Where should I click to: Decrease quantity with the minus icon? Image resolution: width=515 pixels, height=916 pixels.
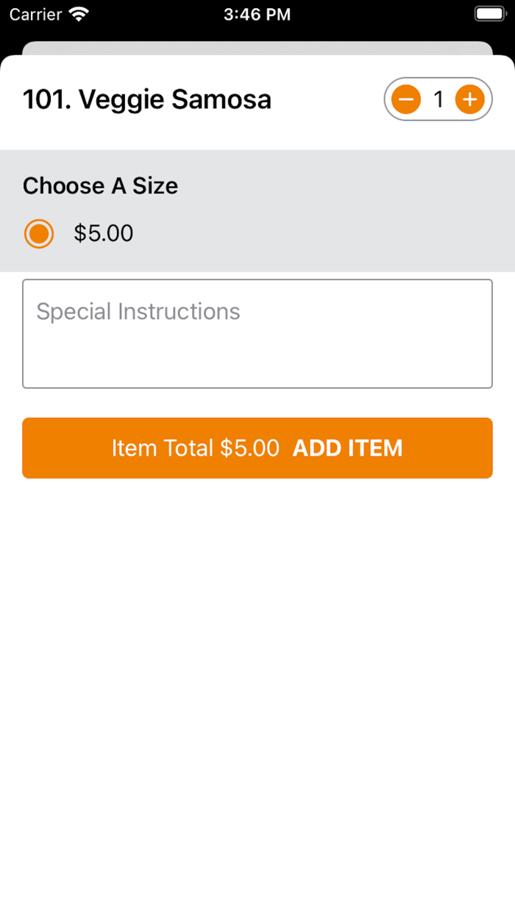(x=406, y=99)
